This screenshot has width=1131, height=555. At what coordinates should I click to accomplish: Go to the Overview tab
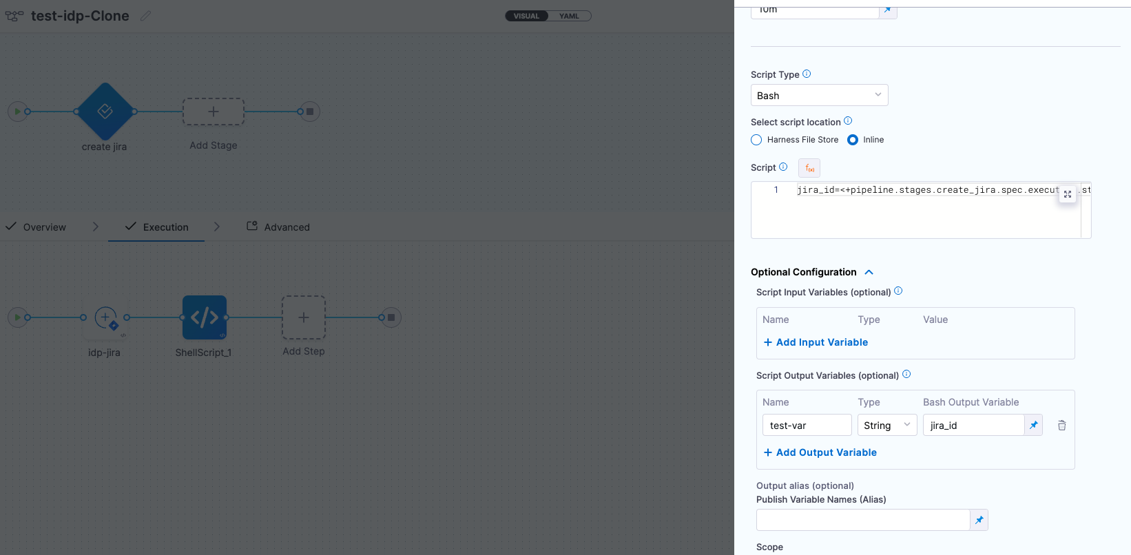(44, 227)
